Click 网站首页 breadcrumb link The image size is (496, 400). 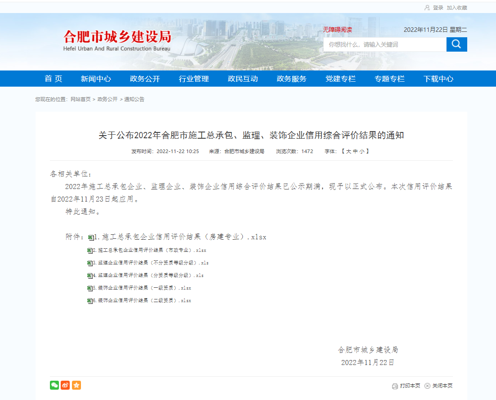click(x=80, y=99)
